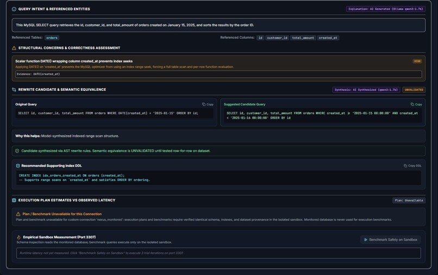Copy the Suggested Candidate Query text

pyautogui.click(x=416, y=104)
